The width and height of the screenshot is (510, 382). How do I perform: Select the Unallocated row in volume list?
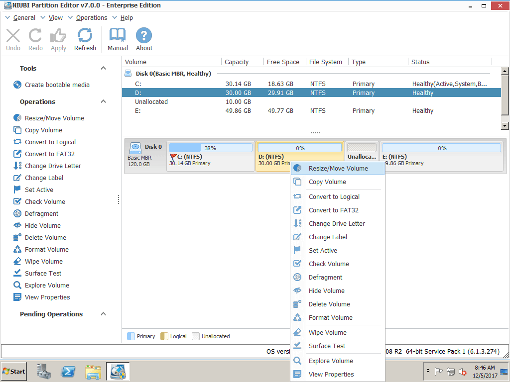click(311, 101)
